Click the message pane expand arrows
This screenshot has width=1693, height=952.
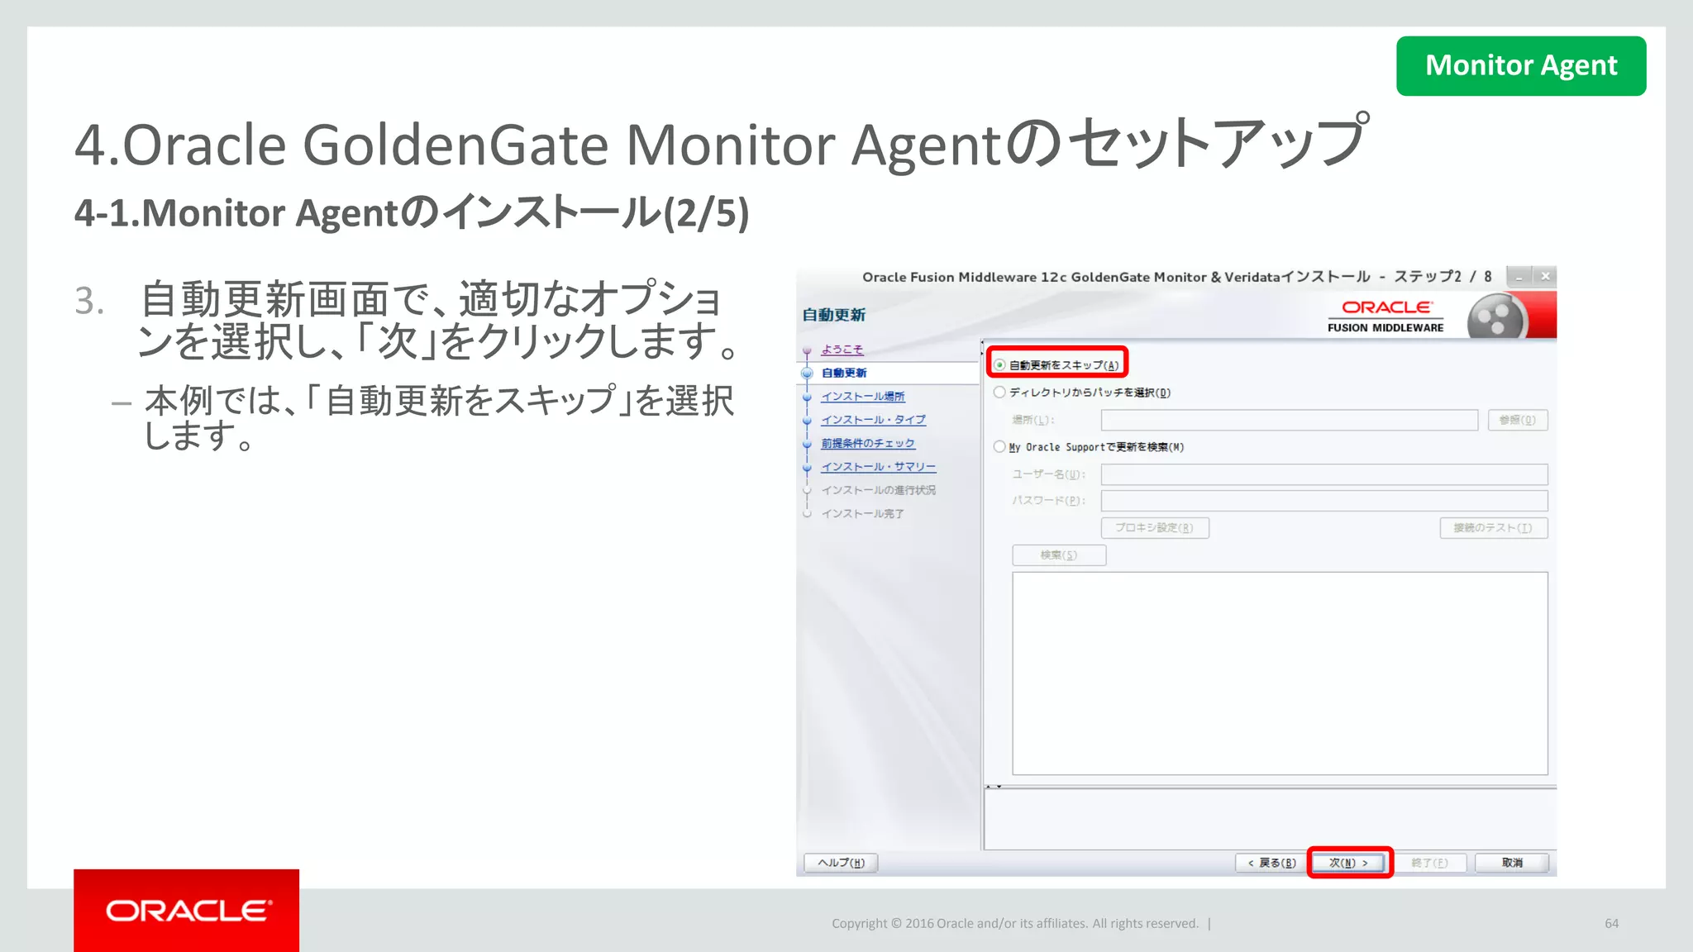[994, 786]
